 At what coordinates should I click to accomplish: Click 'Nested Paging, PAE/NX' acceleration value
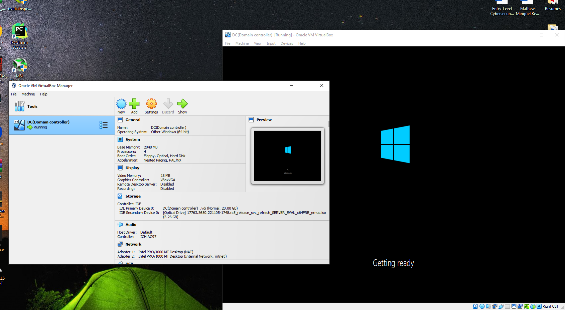point(162,160)
